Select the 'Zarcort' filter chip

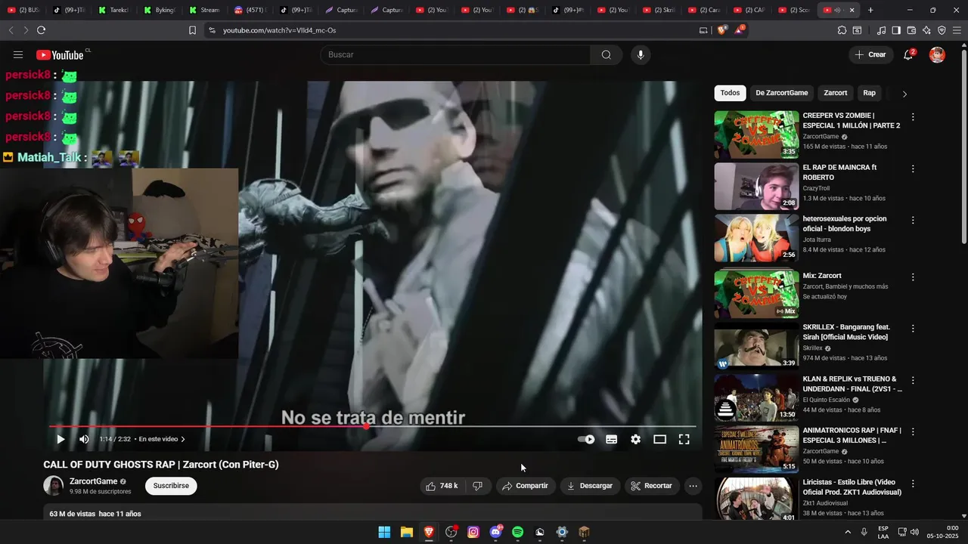tap(835, 93)
